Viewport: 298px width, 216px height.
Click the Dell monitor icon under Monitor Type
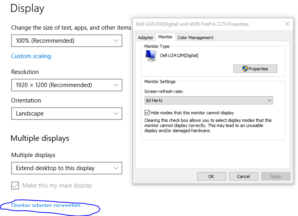tap(151, 56)
